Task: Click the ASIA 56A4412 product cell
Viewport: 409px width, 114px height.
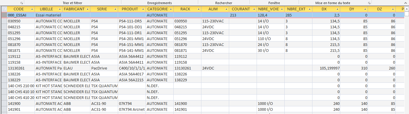Action: 132,56
